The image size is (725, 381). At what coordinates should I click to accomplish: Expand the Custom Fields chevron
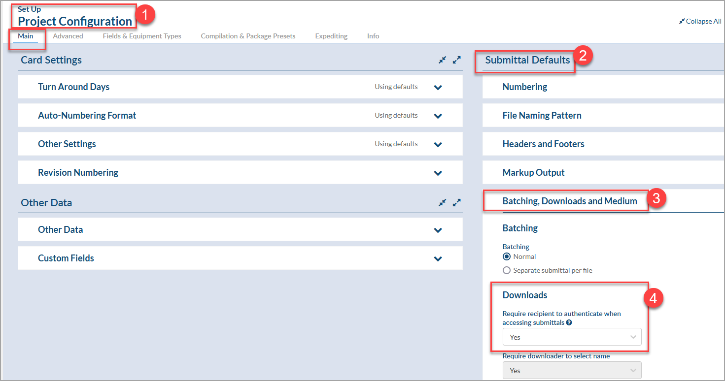point(438,258)
